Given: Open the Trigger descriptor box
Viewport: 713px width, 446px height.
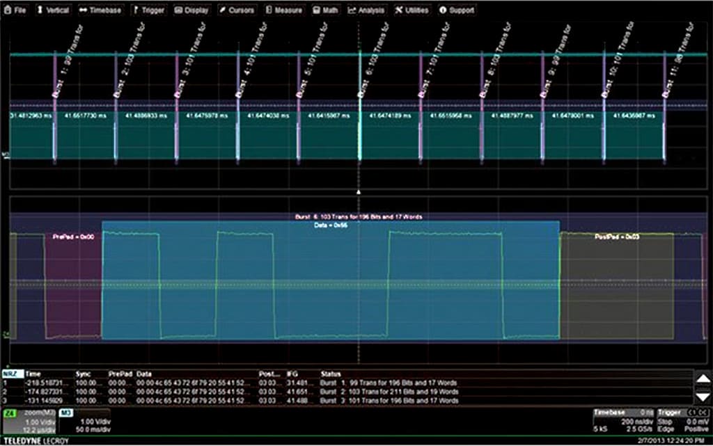Looking at the screenshot, I should (684, 421).
